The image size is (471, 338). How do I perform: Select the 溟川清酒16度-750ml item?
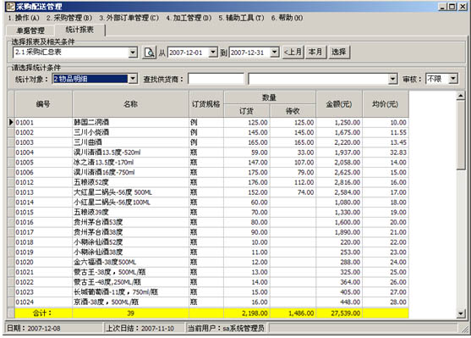tap(104, 173)
